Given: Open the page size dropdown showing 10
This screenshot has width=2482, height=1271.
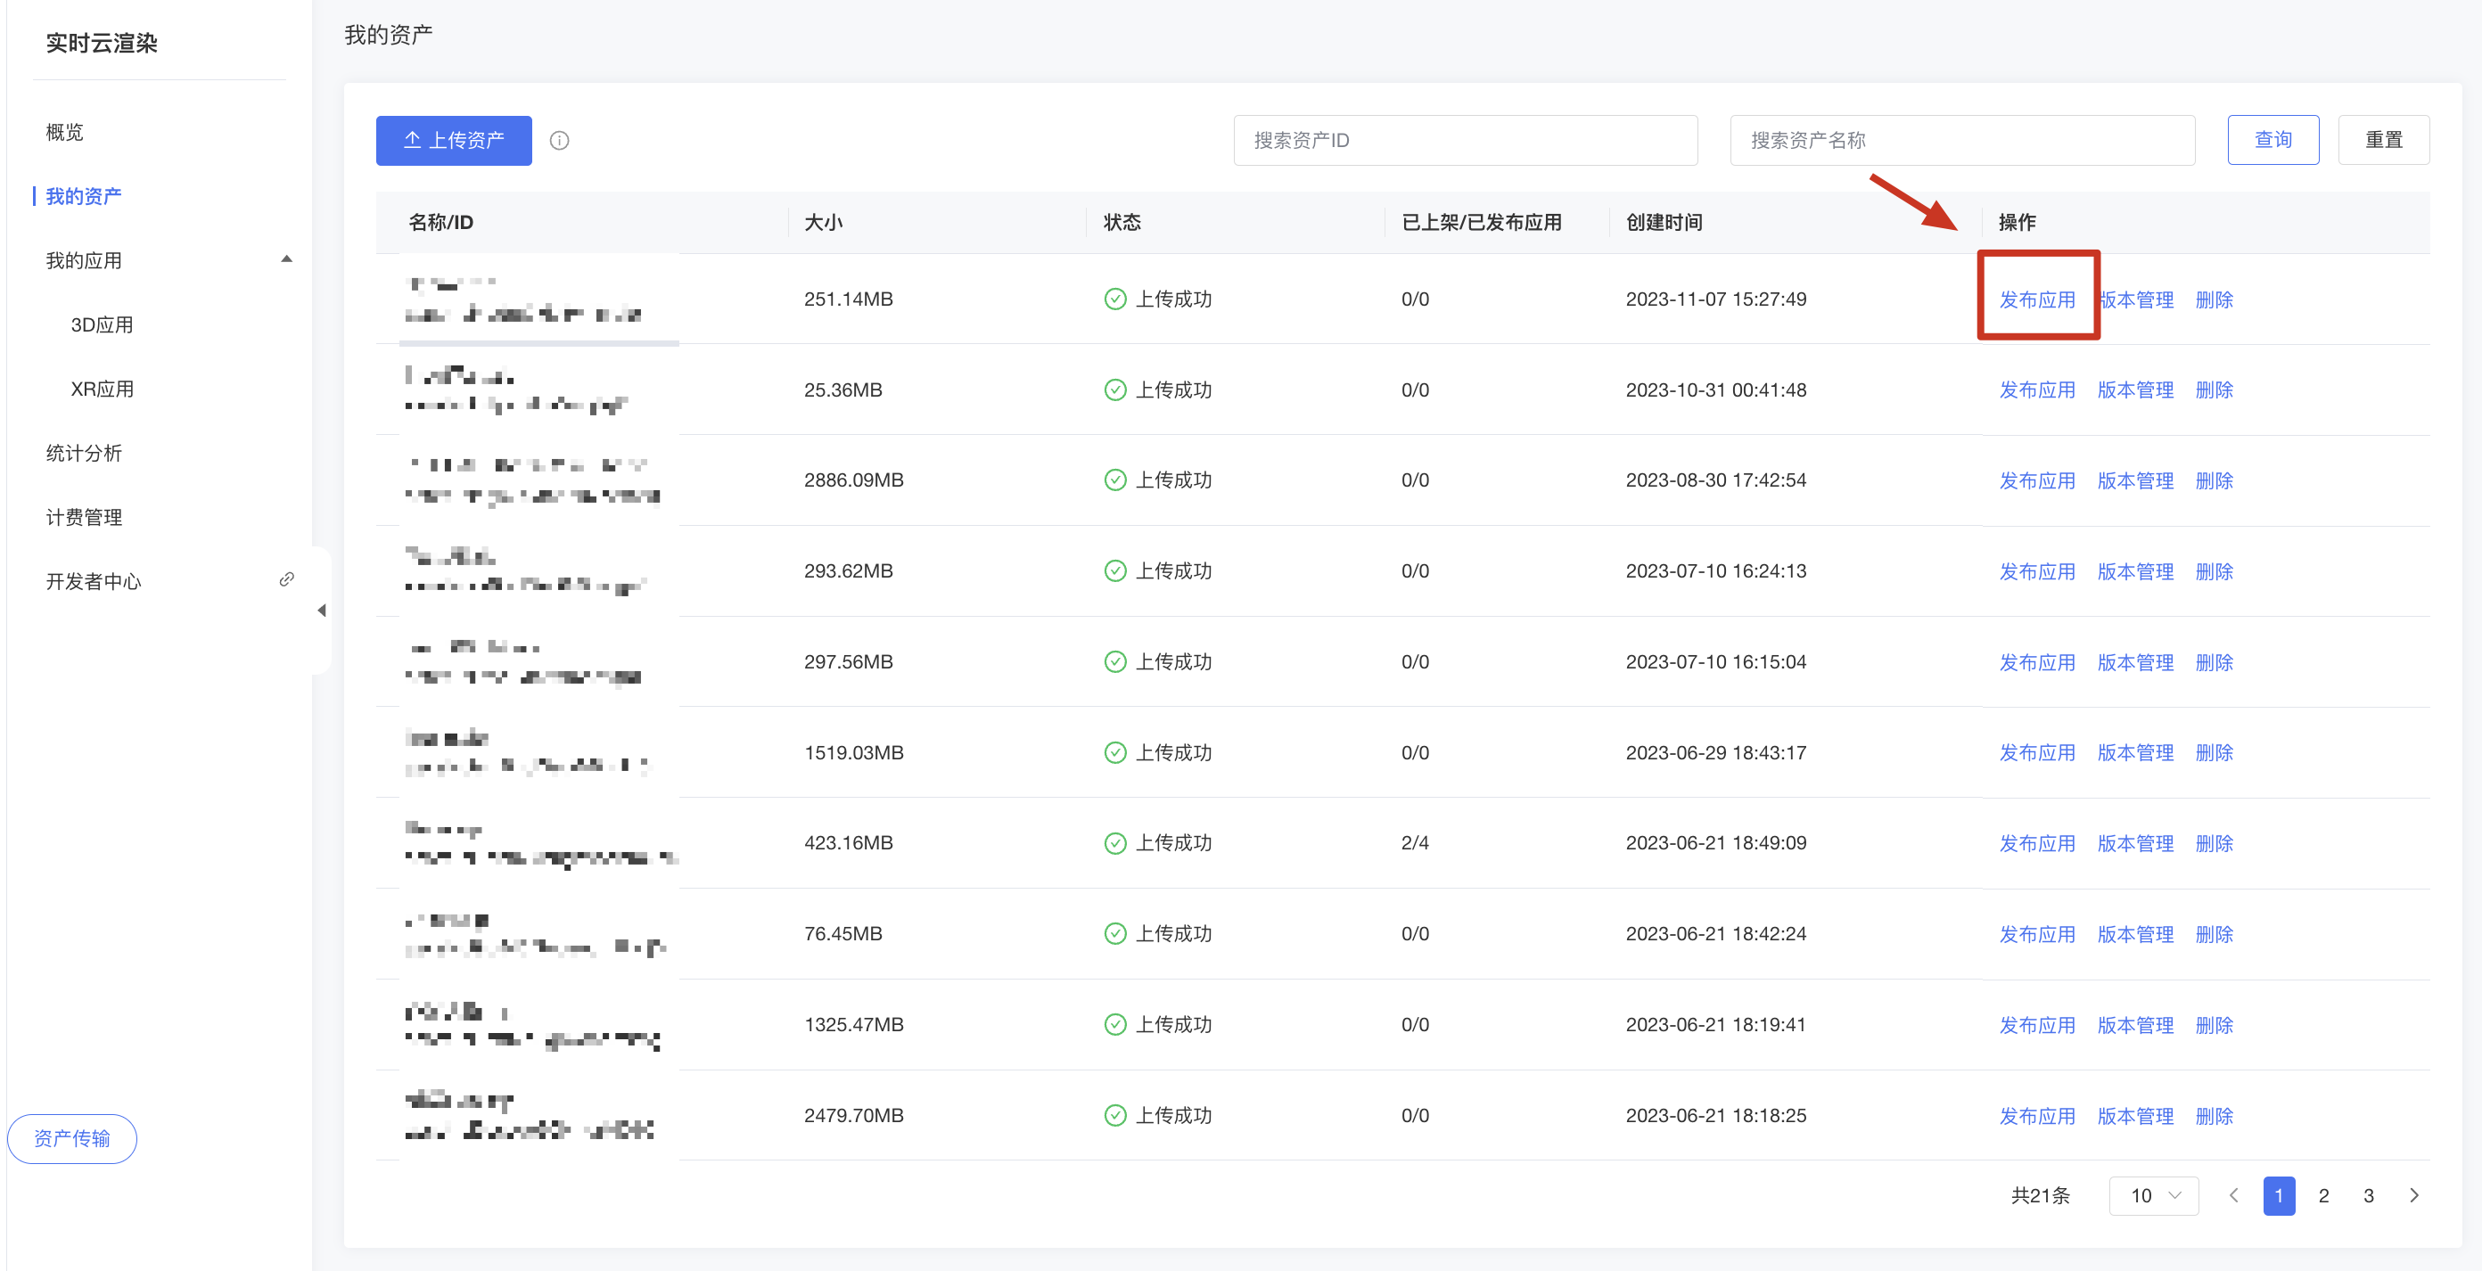Looking at the screenshot, I should pos(2153,1196).
